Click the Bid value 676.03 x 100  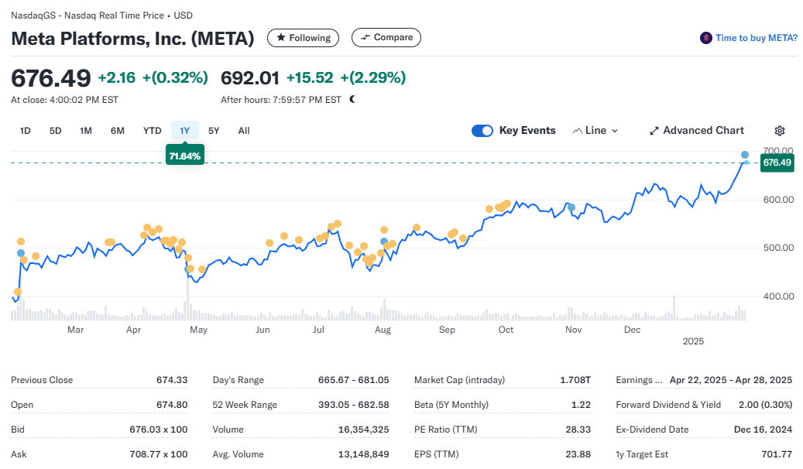pos(158,429)
